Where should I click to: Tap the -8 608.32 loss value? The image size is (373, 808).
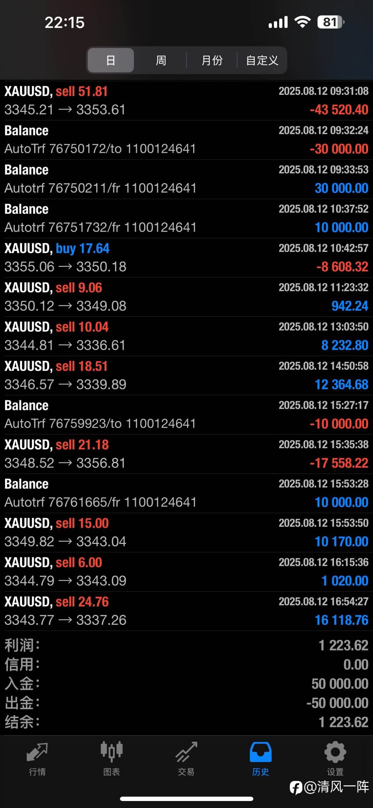[342, 267]
